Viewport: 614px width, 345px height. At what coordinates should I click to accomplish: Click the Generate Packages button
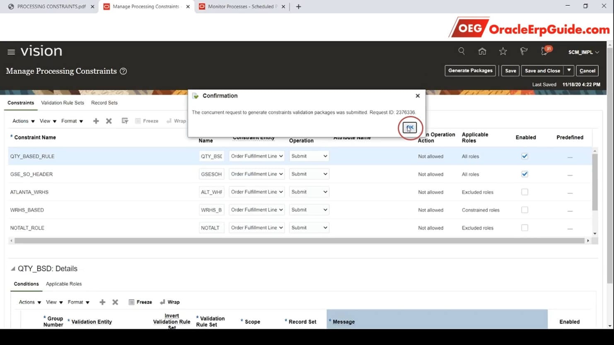[x=470, y=71]
